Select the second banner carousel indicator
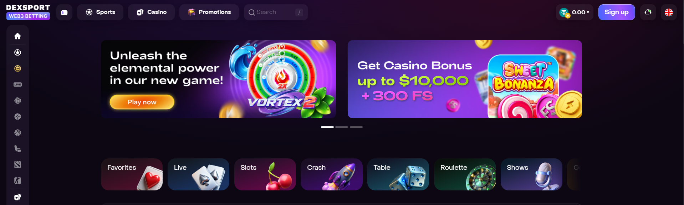The width and height of the screenshot is (684, 205). coord(342,127)
